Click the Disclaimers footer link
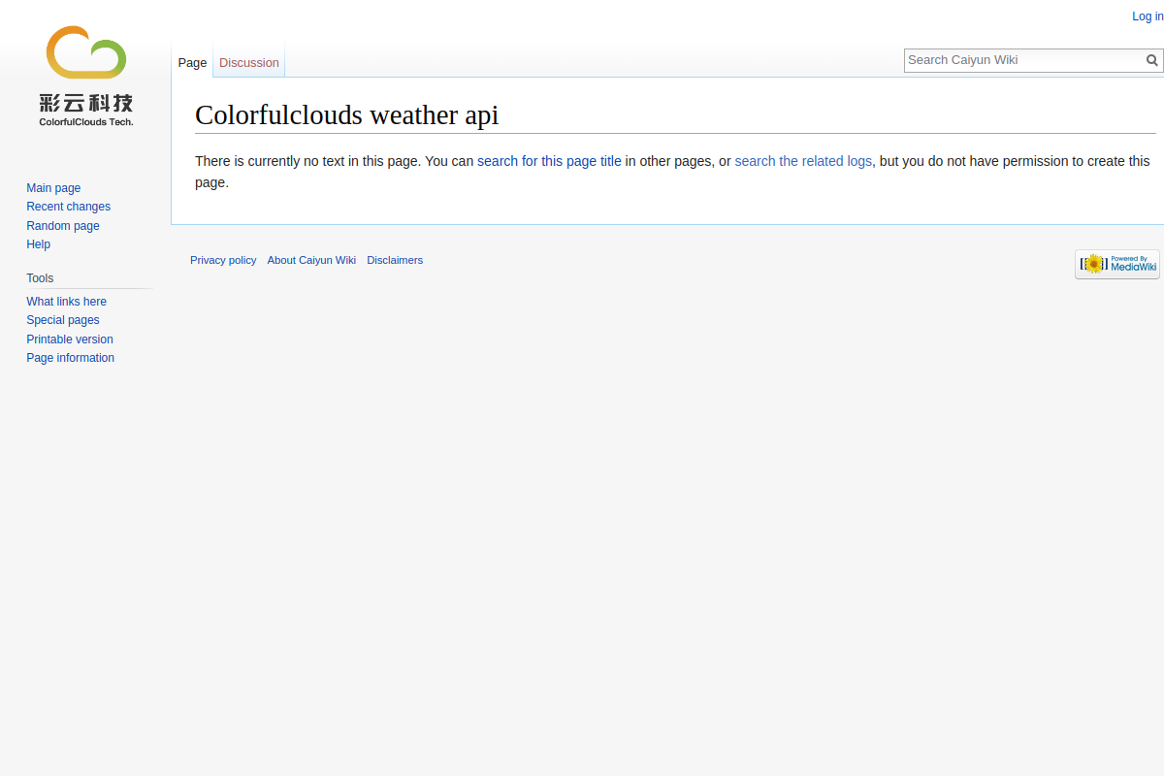Screen dimensions: 1164x776 [395, 260]
